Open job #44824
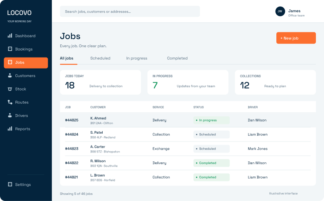The height and width of the screenshot is (201, 324). click(72, 135)
